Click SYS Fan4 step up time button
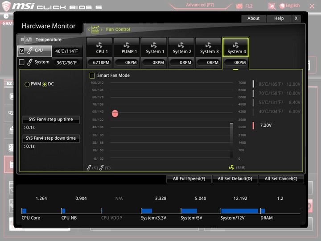Image resolution: width=321 pixels, height=241 pixels. [x=51, y=120]
